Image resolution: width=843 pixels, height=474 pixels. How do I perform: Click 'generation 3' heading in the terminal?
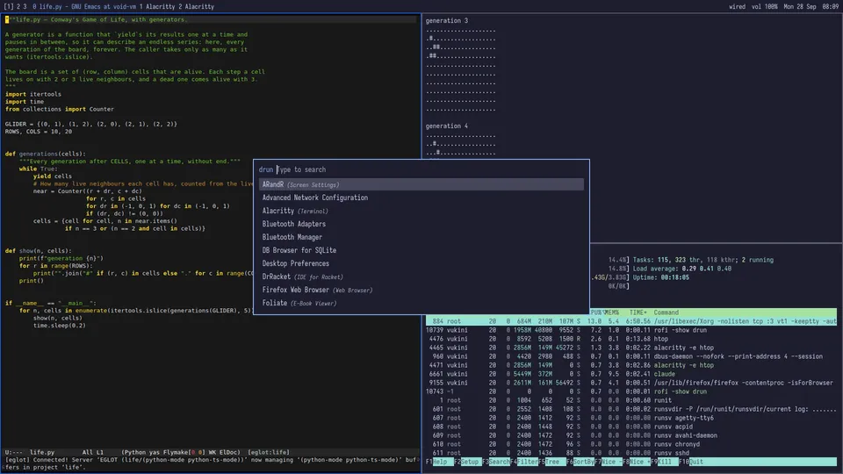tap(447, 20)
